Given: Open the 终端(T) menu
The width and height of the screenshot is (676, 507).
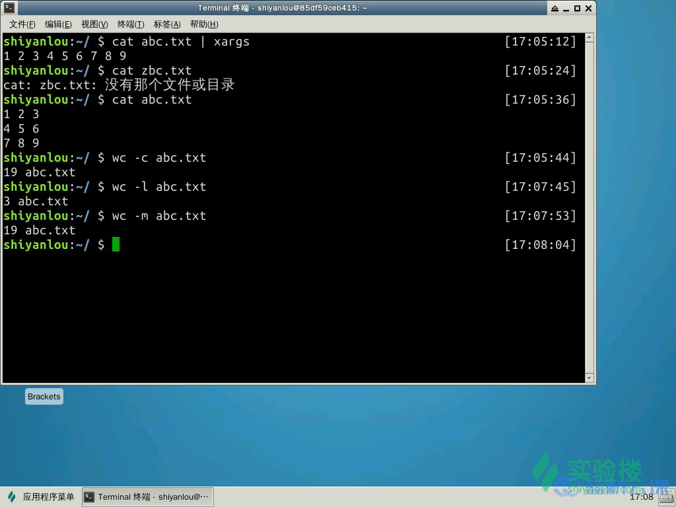Looking at the screenshot, I should click(131, 24).
